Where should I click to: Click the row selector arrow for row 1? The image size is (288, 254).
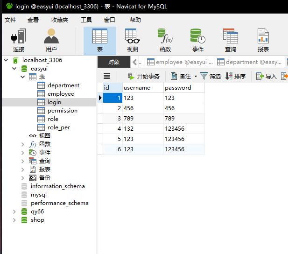pos(100,98)
